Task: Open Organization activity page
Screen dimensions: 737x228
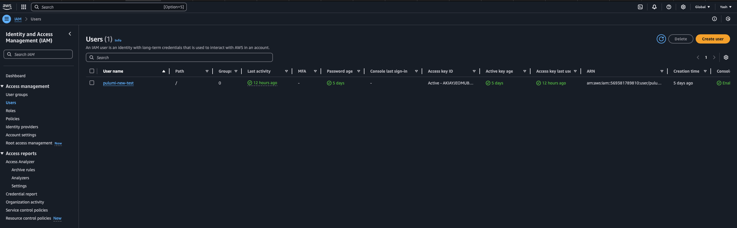Action: (25, 202)
